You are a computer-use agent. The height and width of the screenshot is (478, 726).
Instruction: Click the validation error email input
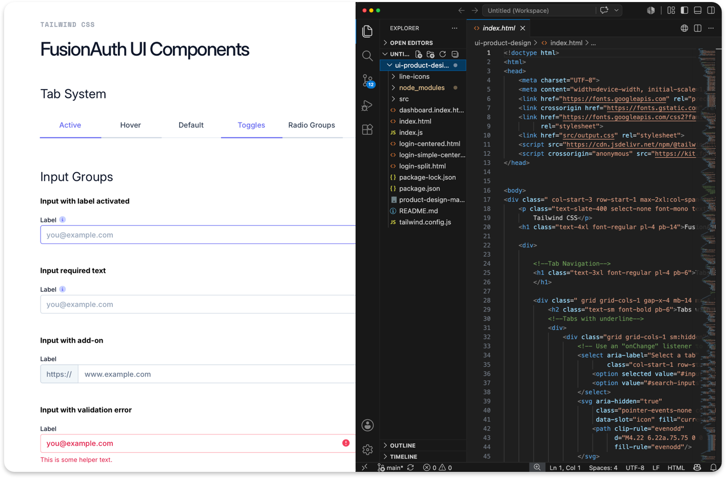click(198, 444)
